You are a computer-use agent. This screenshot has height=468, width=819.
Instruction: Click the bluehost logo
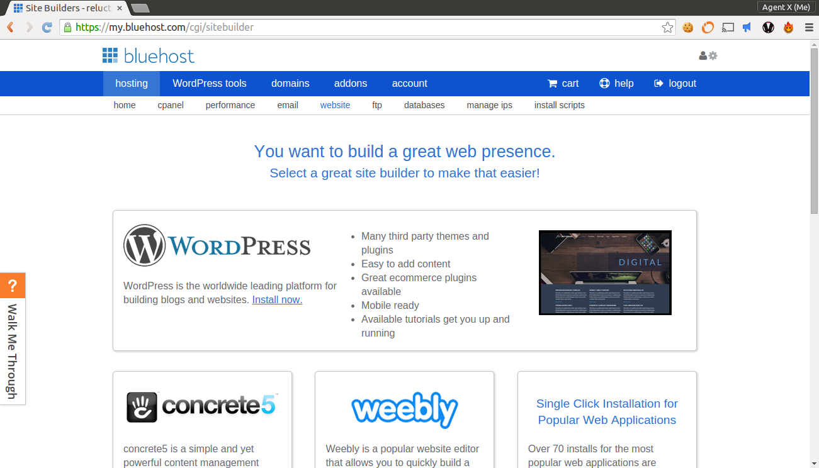coord(149,56)
